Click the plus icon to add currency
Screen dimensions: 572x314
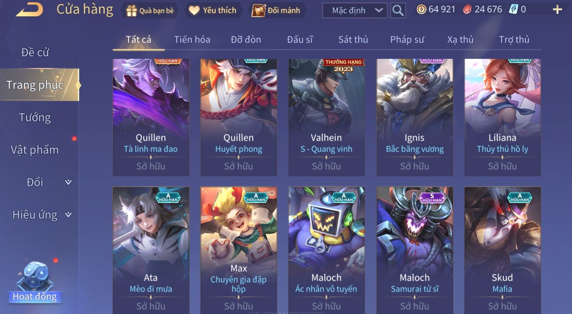click(x=557, y=10)
